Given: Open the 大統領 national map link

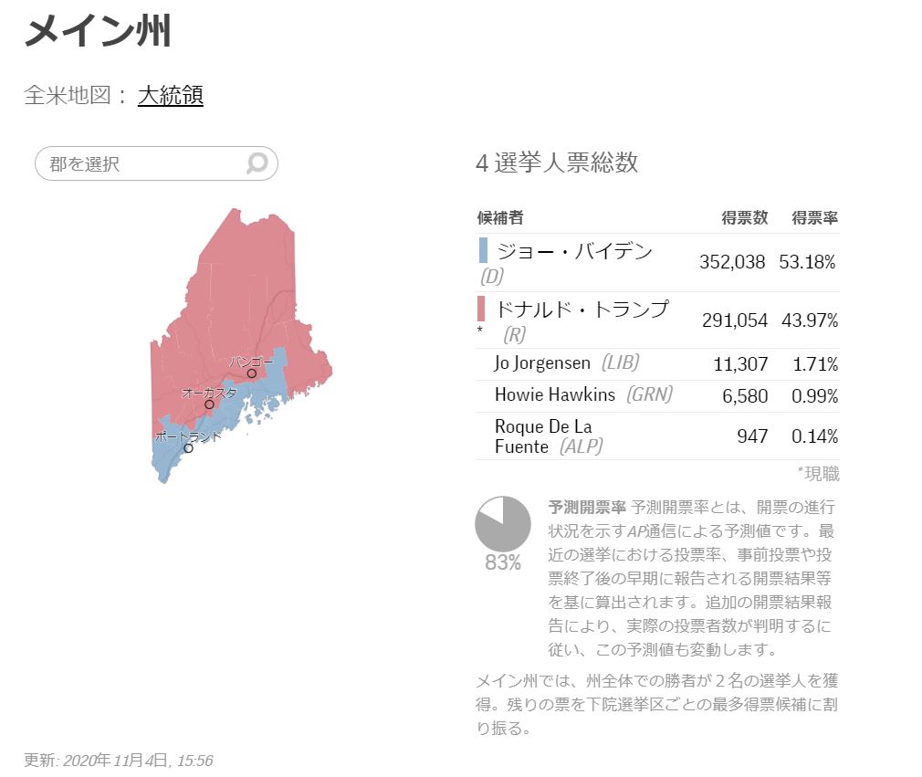Looking at the screenshot, I should coord(171,95).
